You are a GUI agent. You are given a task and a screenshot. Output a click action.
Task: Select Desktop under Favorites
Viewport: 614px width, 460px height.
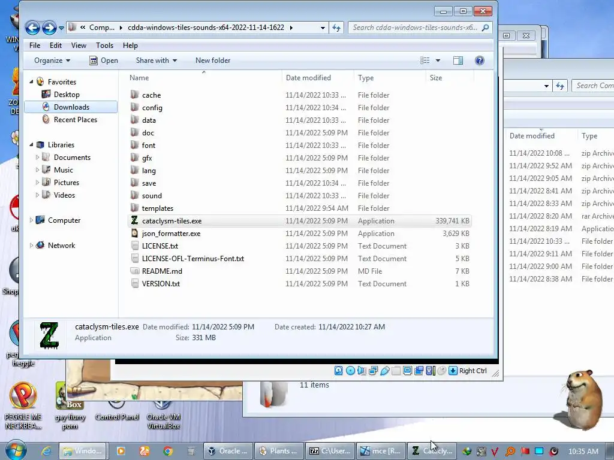point(67,95)
